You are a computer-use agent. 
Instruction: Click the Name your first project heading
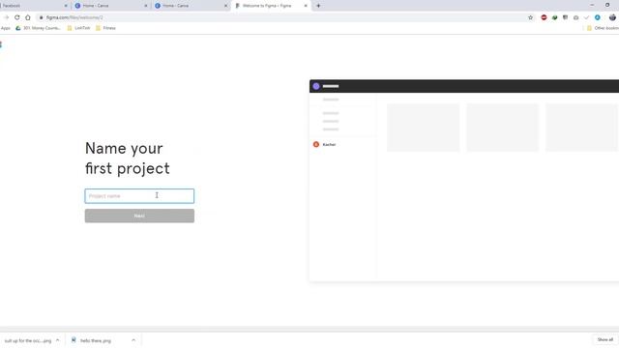pos(127,159)
